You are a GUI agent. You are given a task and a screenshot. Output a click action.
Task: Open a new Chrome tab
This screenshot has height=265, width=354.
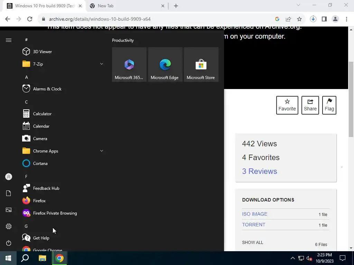[176, 6]
